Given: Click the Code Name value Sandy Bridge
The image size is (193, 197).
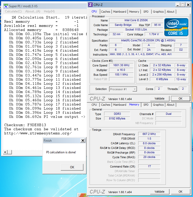Looking at the screenshot, I should tap(123, 25).
